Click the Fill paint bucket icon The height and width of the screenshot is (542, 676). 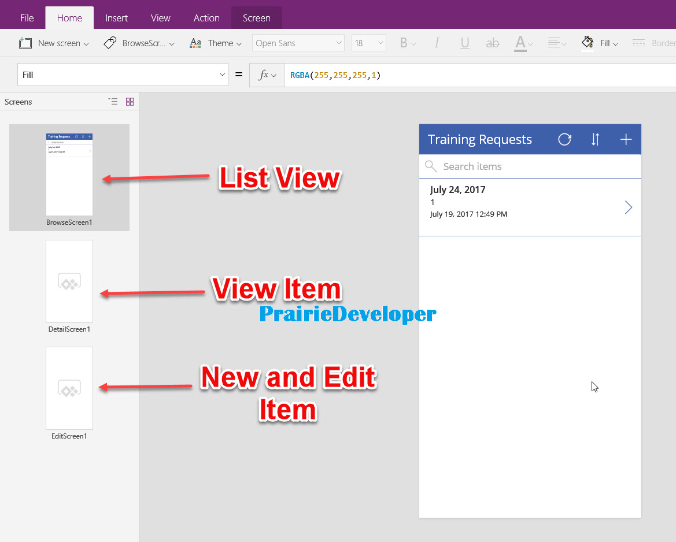pyautogui.click(x=587, y=43)
